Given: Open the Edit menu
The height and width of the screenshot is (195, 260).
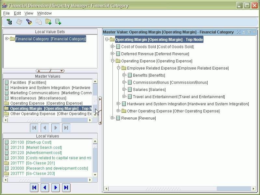Looking at the screenshot, I should 18,13.
